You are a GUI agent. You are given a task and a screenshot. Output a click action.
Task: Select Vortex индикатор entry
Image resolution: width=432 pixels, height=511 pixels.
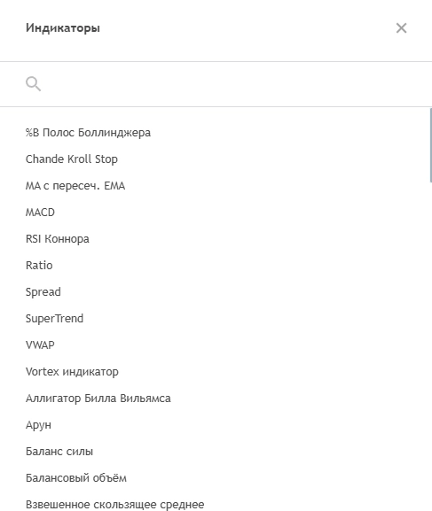[216, 372]
